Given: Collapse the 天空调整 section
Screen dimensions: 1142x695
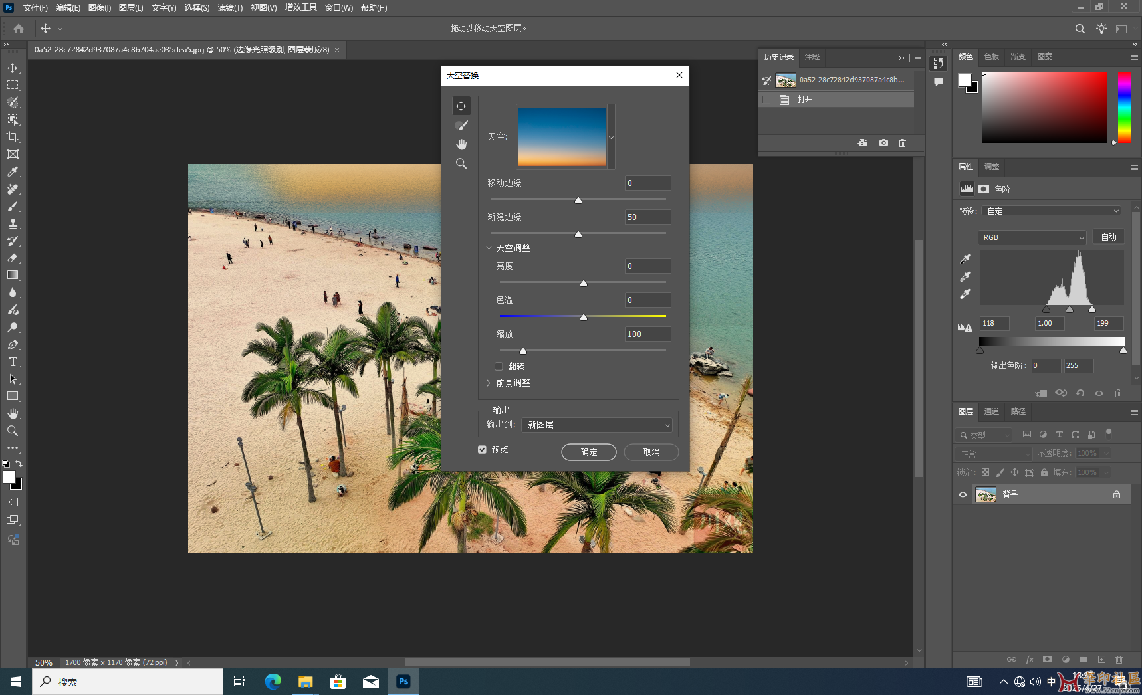Looking at the screenshot, I should tap(489, 248).
